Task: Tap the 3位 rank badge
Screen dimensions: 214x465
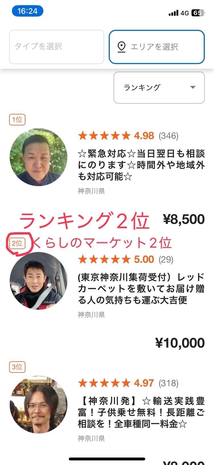Action: (17, 367)
